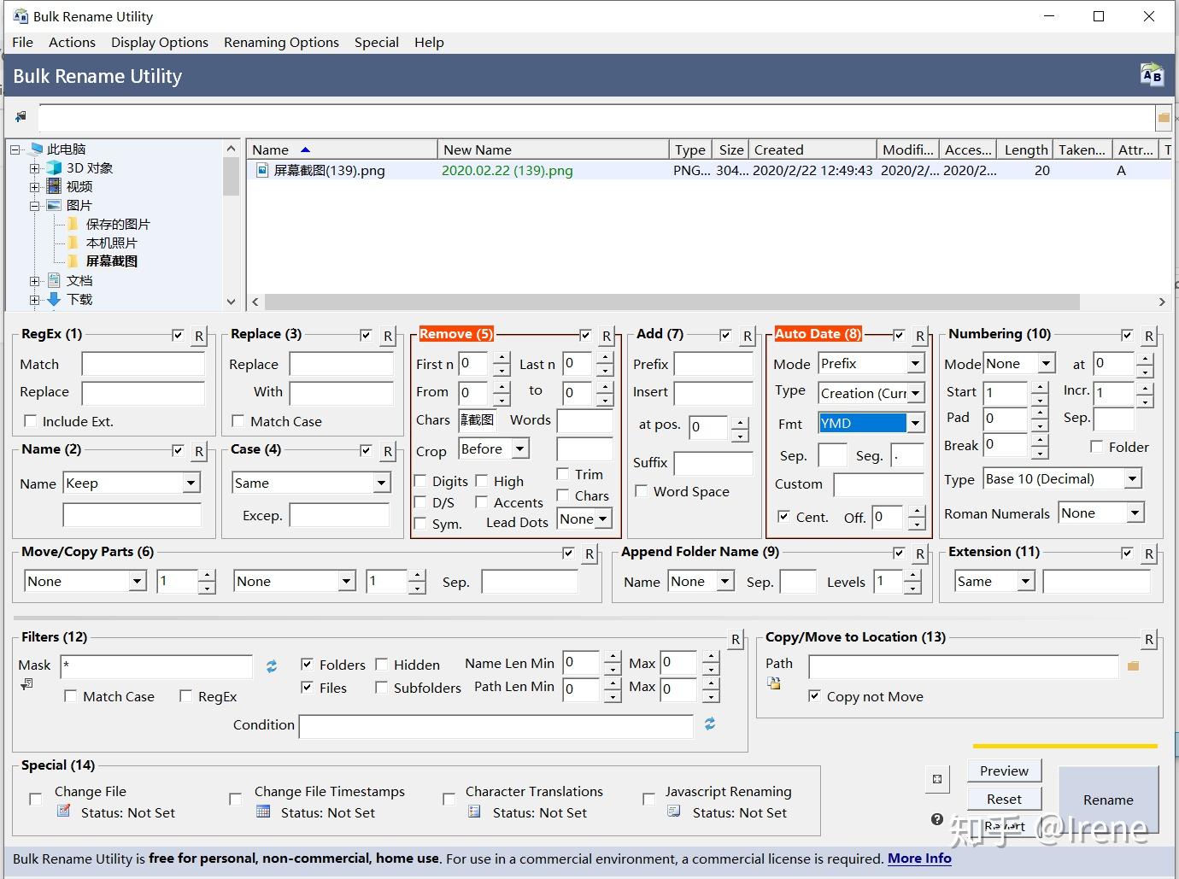
Task: Toggle the Copy not Move checkbox
Action: tap(814, 696)
